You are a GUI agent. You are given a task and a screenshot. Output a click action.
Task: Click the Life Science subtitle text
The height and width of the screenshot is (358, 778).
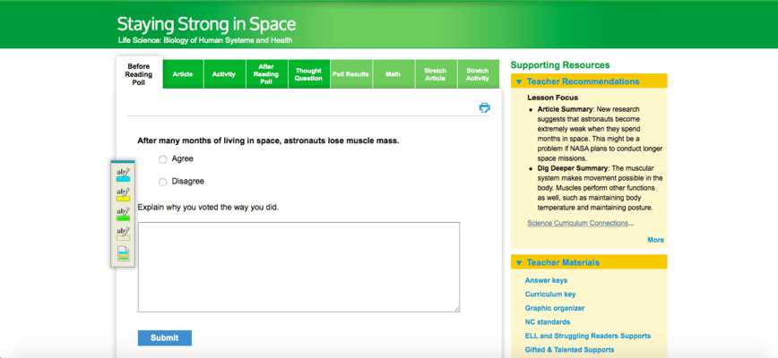coord(205,40)
